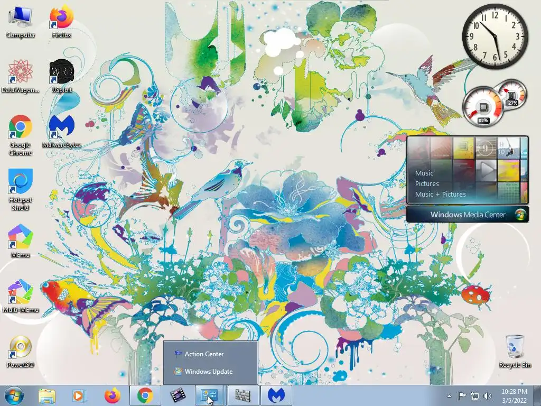Image resolution: width=541 pixels, height=406 pixels.
Task: Open Action Center flag in system tray
Action: (x=462, y=396)
